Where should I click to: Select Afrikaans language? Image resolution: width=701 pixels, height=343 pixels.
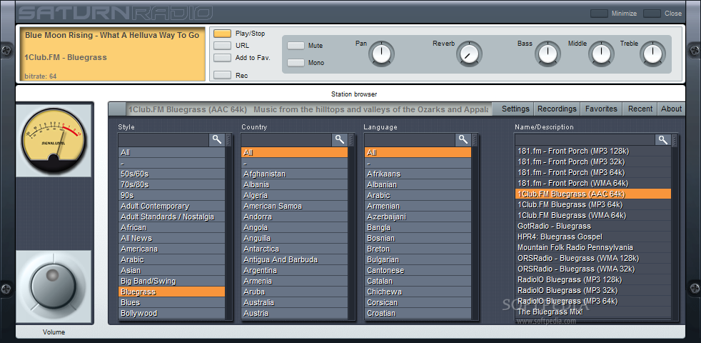click(418, 174)
